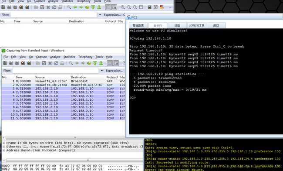Toggle colorize packet list button in the top Wireshark window

pyautogui.click(x=108, y=7)
